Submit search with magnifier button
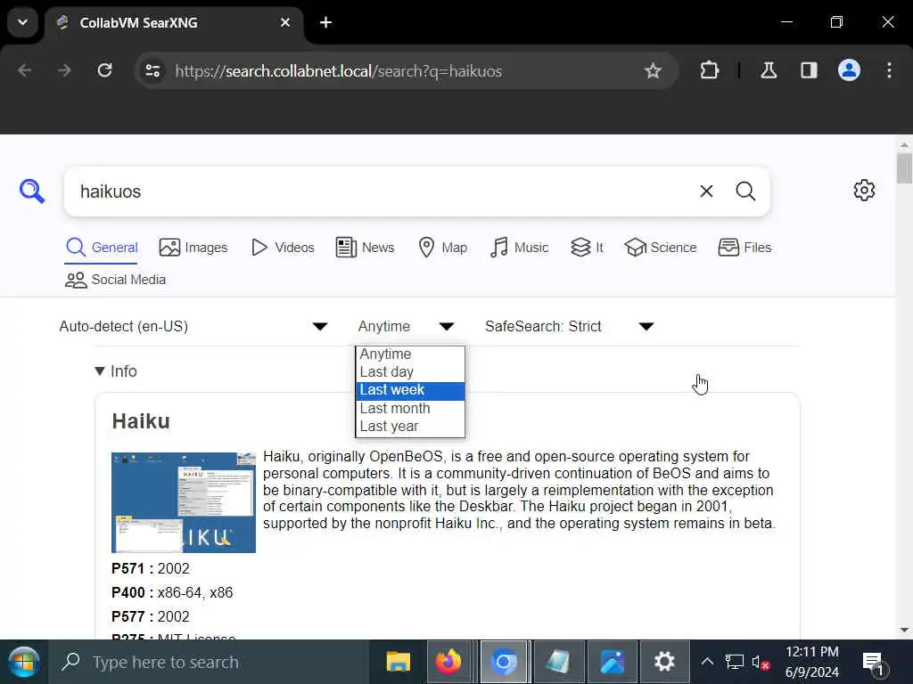Screen dimensions: 913x684 745,191
